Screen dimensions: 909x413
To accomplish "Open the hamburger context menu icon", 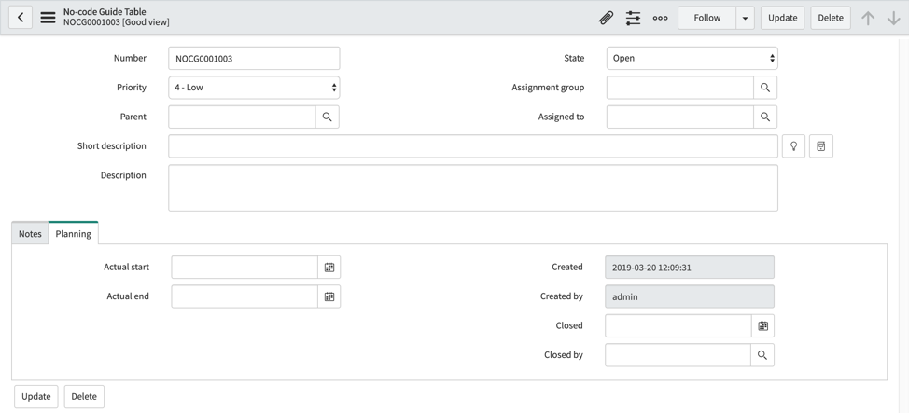I will pyautogui.click(x=48, y=18).
